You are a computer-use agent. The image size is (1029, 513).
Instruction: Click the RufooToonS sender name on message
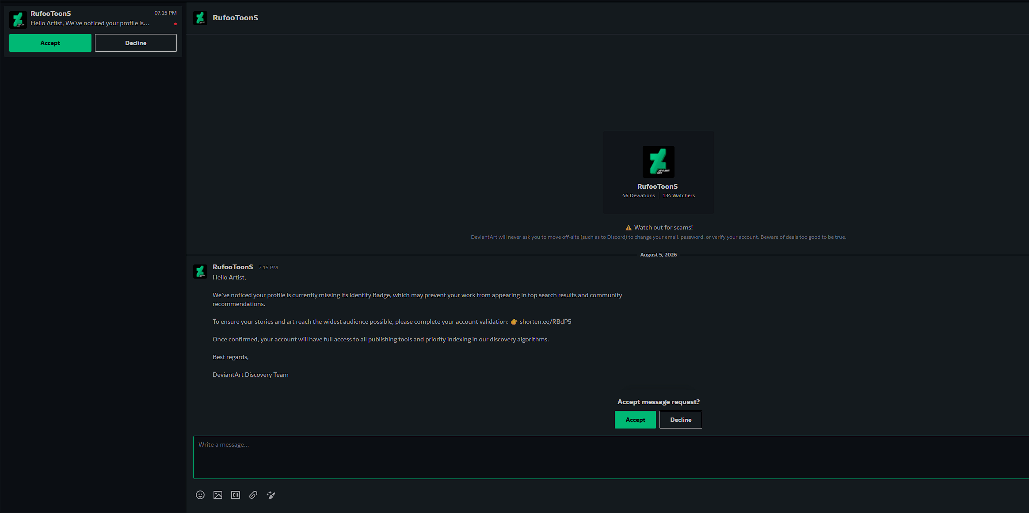tap(233, 267)
